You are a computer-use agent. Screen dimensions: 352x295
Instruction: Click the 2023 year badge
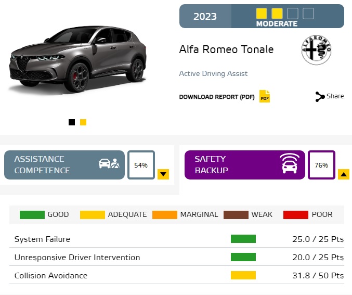[205, 16]
